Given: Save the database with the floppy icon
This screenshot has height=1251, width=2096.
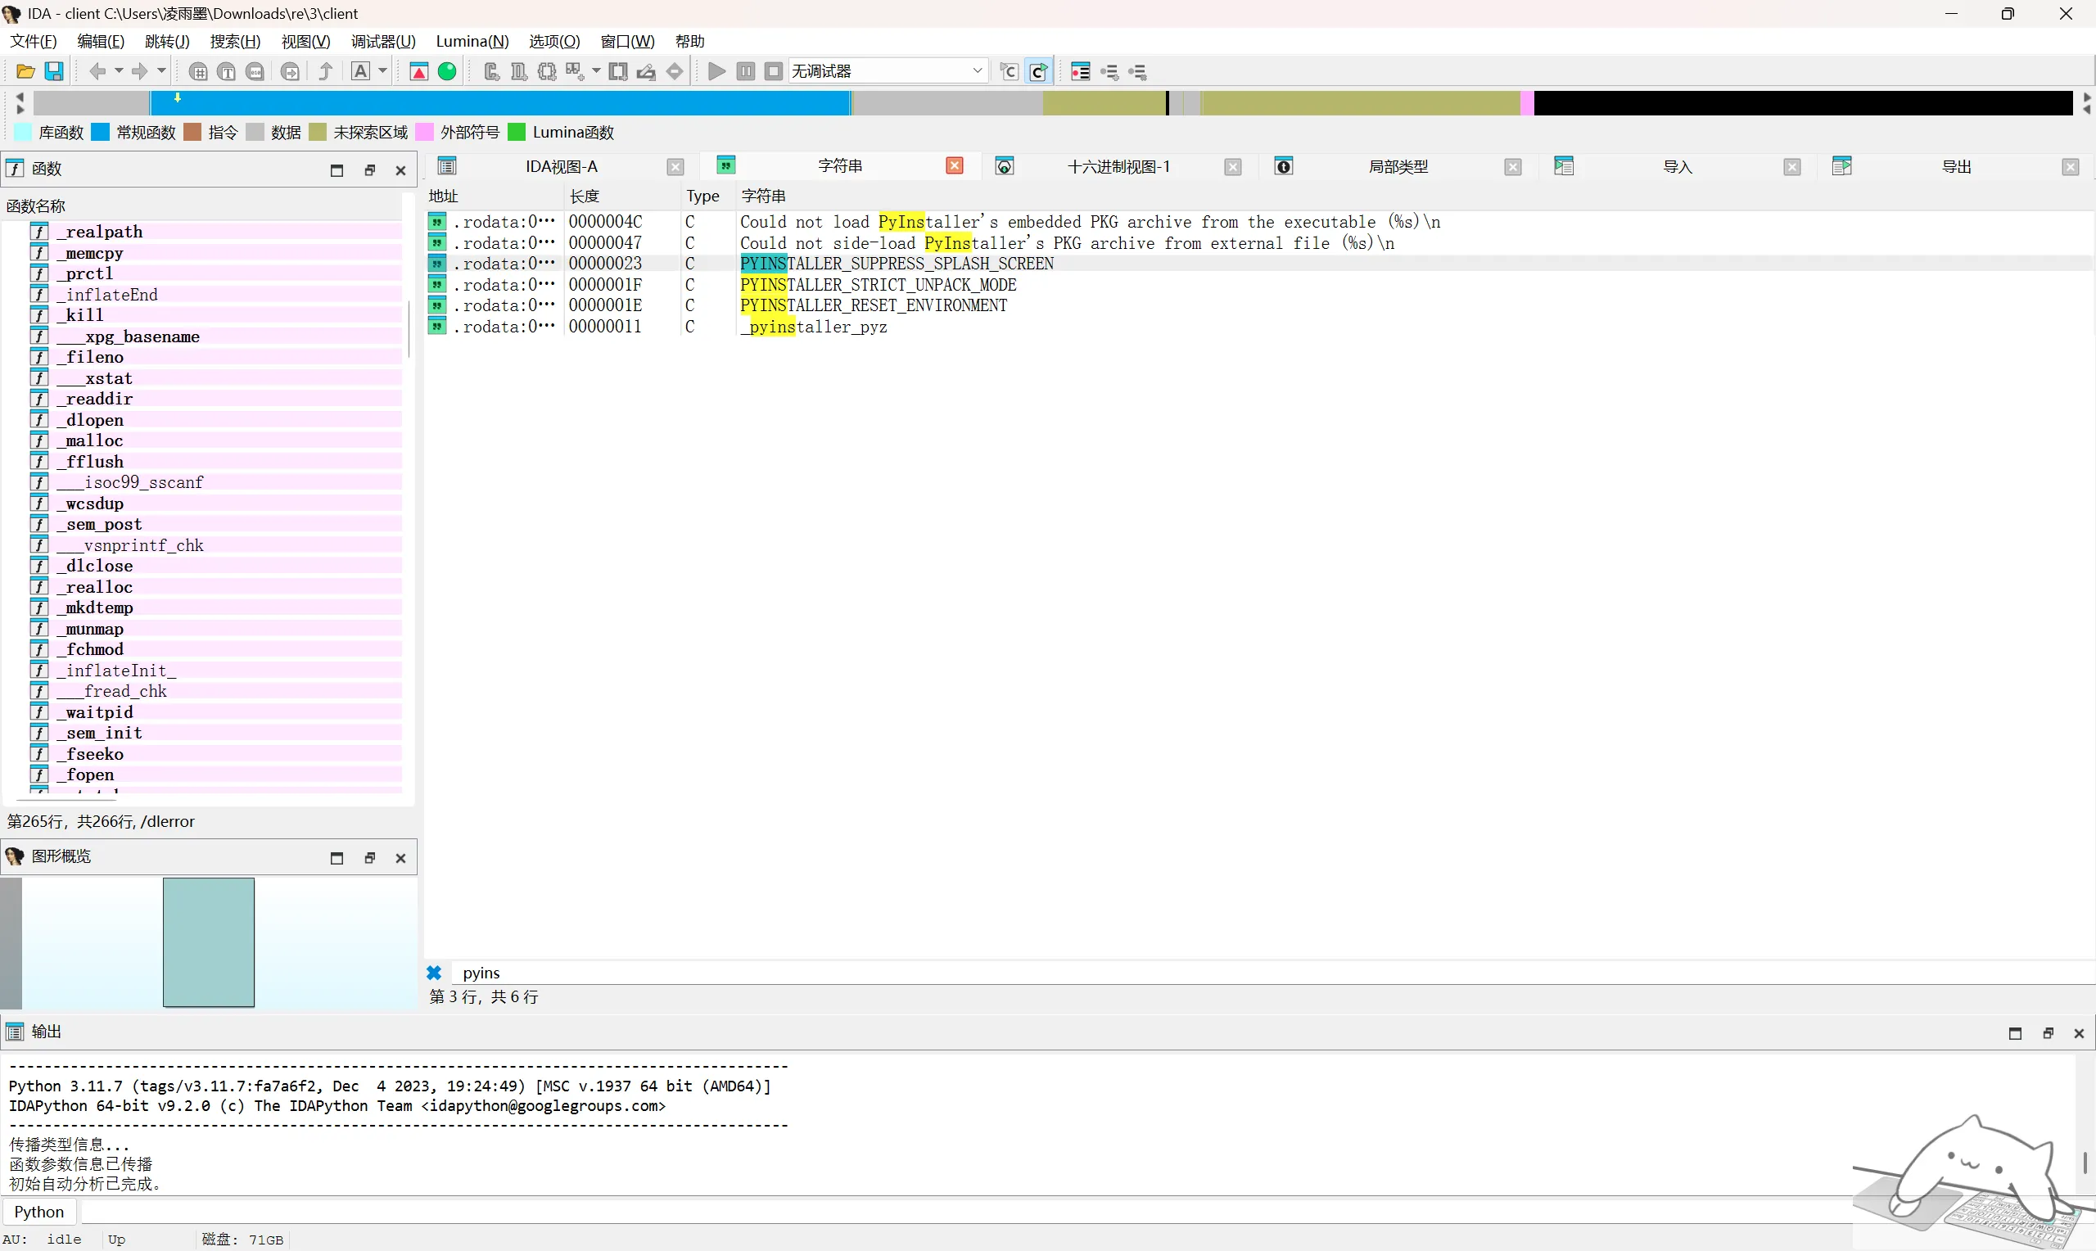Looking at the screenshot, I should 54,72.
